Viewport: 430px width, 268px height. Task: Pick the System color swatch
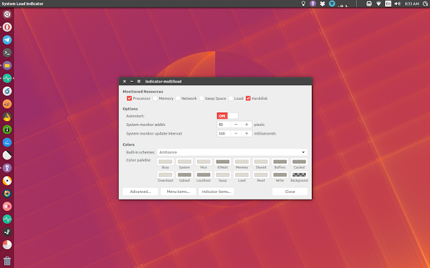pos(185,161)
